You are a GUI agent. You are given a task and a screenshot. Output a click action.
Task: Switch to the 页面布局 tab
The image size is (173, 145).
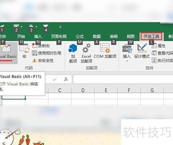click(59, 37)
